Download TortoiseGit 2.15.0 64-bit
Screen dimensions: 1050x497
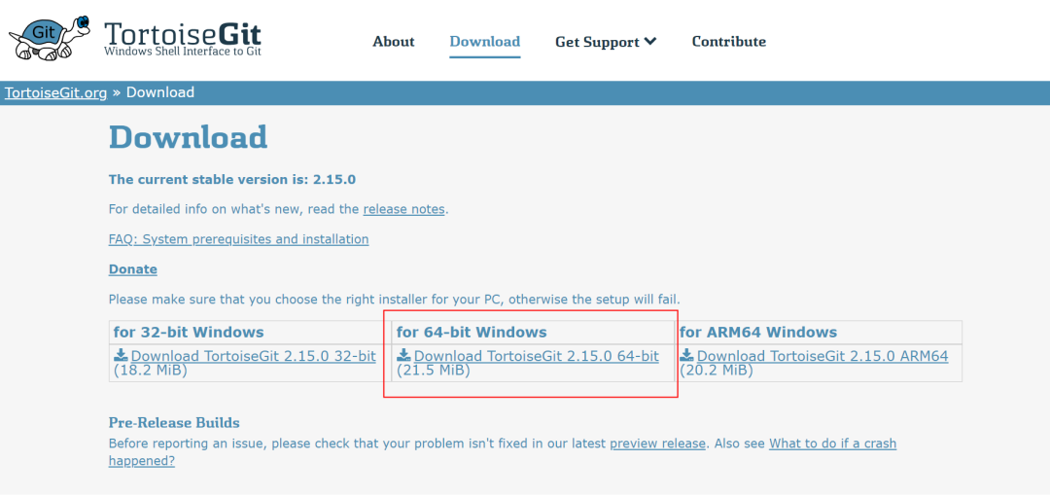(x=537, y=356)
